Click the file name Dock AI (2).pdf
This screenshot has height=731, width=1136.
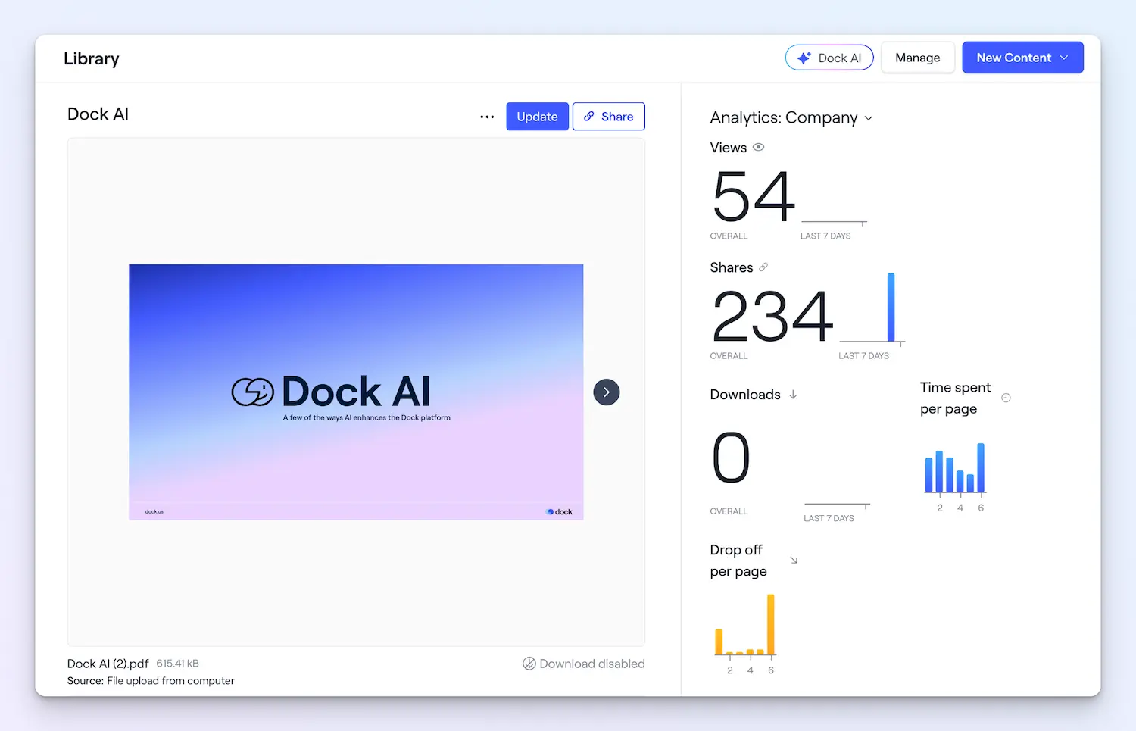[108, 664]
